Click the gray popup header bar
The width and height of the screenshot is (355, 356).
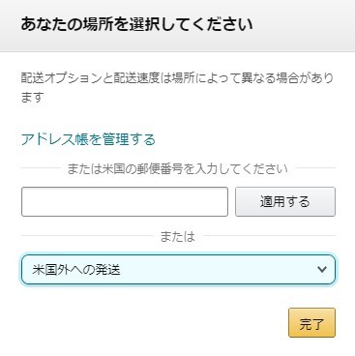click(x=177, y=26)
